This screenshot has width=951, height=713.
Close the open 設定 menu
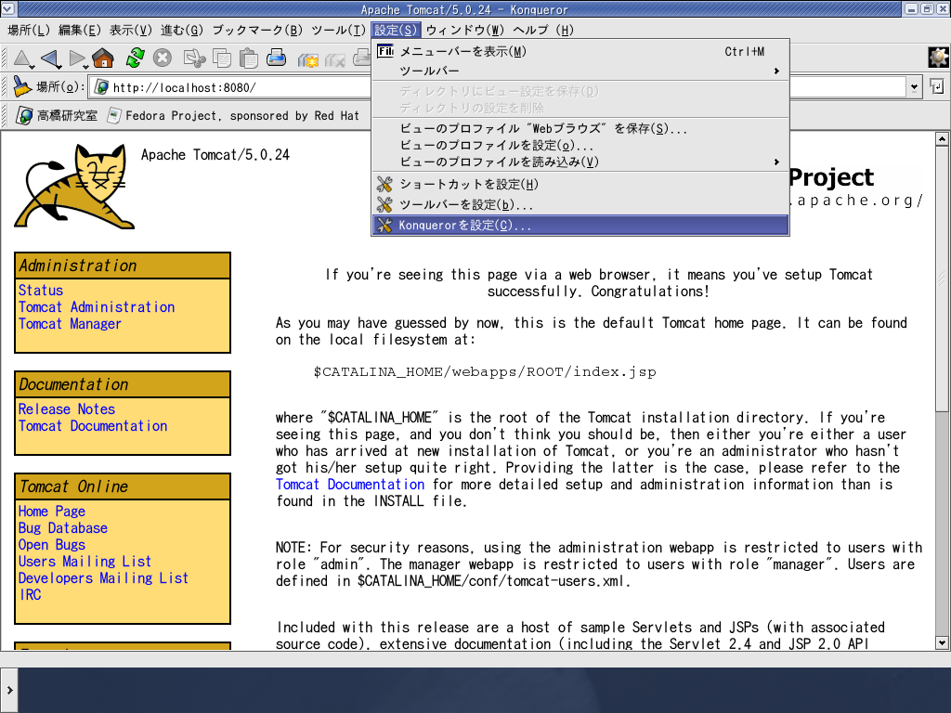(x=396, y=30)
